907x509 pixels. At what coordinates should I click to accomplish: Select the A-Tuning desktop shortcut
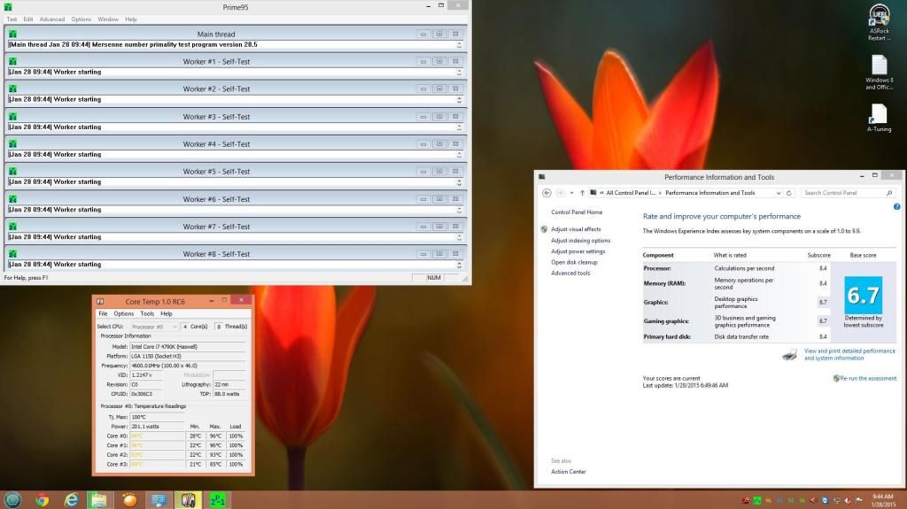[x=880, y=118]
